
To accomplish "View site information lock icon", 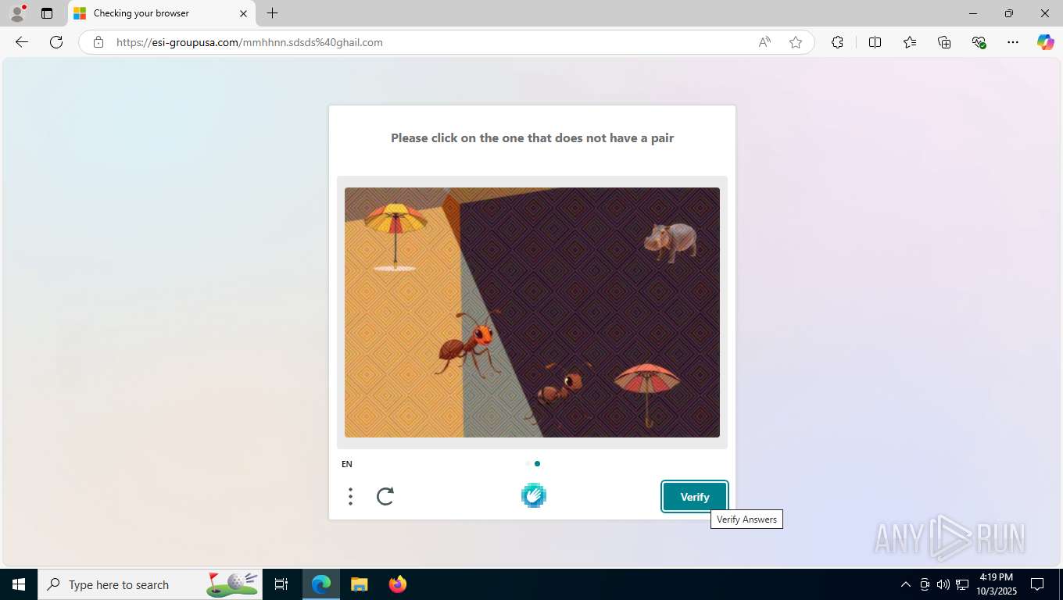I will click(x=98, y=42).
